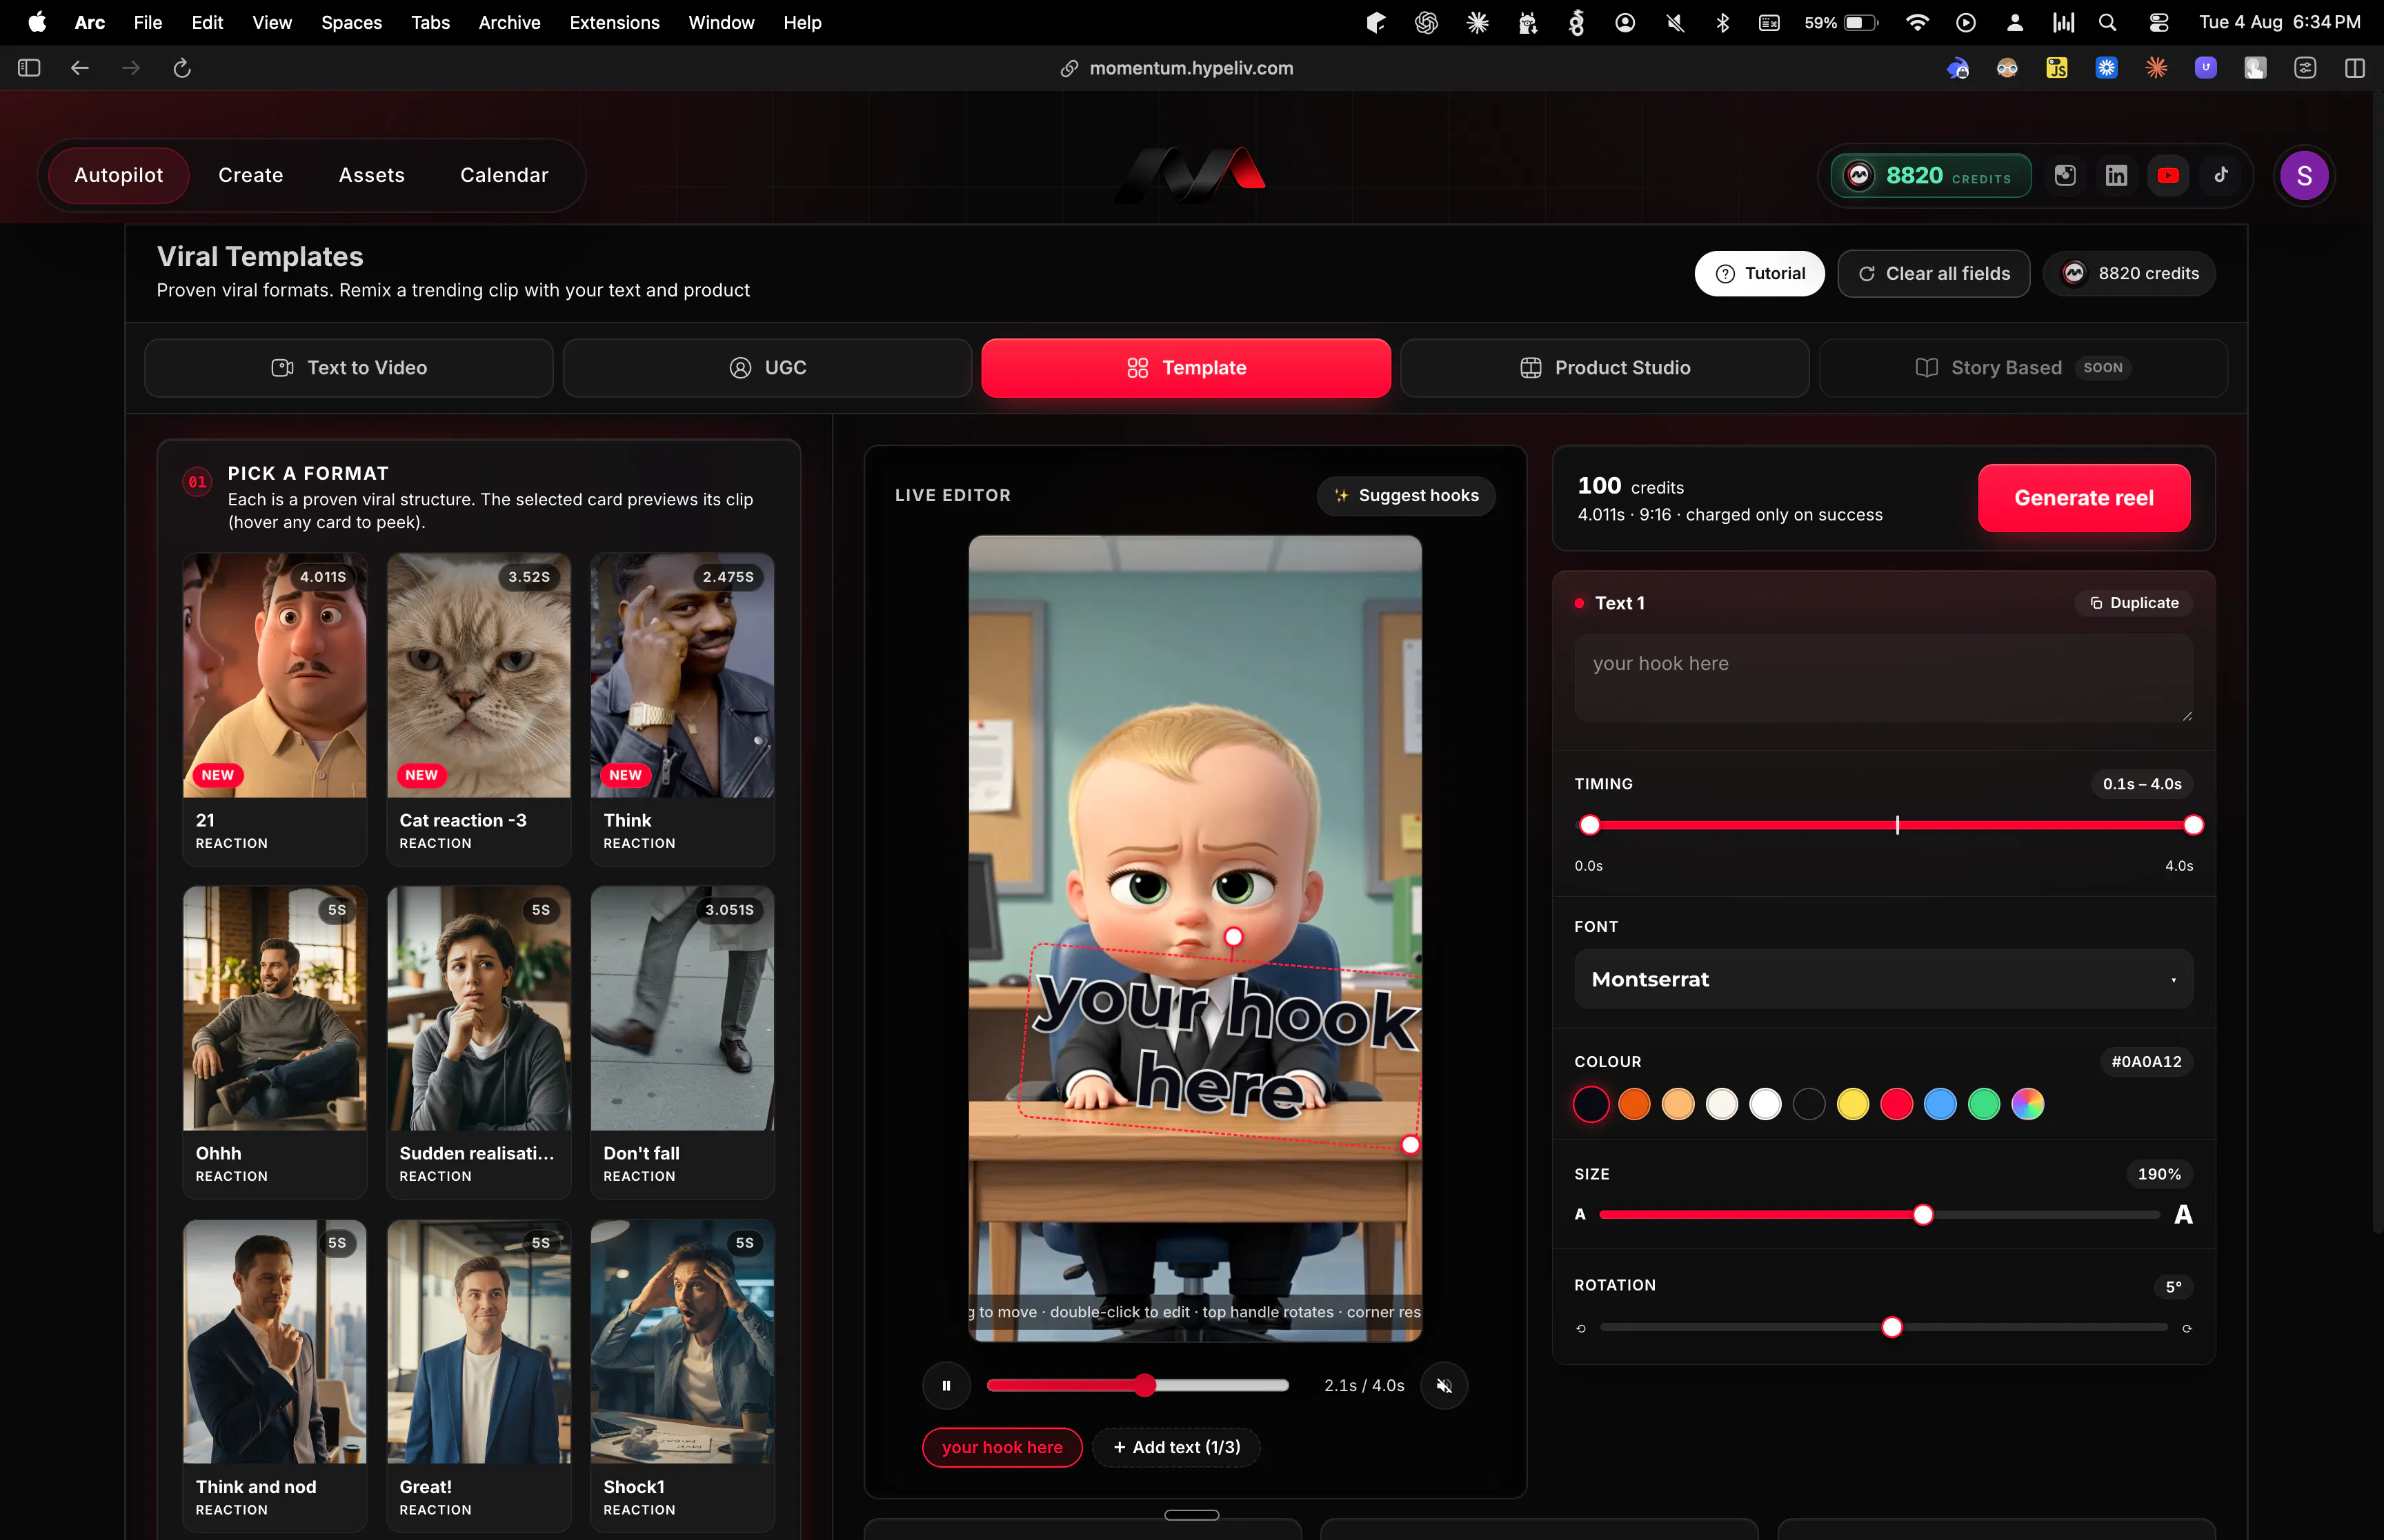Select the Think reaction template card
Viewport: 2384px width, 1540px height.
tap(682, 710)
